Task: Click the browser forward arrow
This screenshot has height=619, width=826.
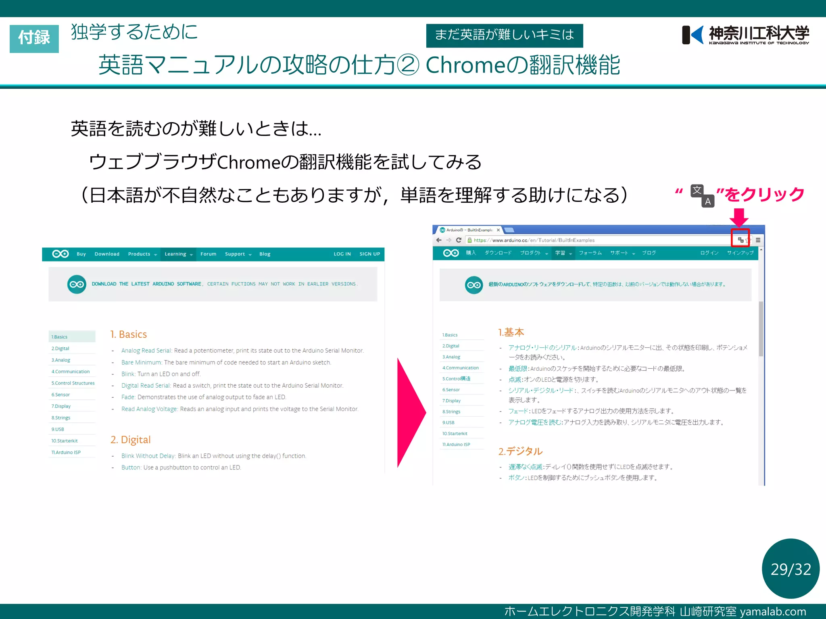Action: [x=449, y=240]
